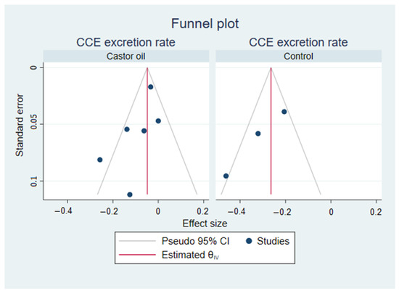Click the Standard error axis label
The image size is (399, 294).
(x=20, y=126)
